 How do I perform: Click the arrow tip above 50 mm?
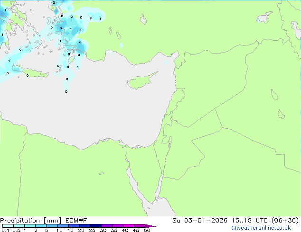pyautogui.click(x=150, y=226)
